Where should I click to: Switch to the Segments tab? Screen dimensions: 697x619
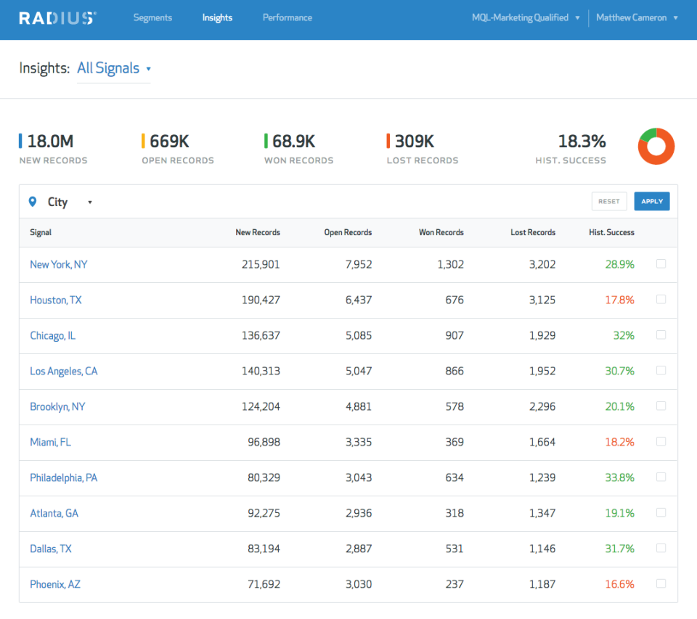pos(152,17)
